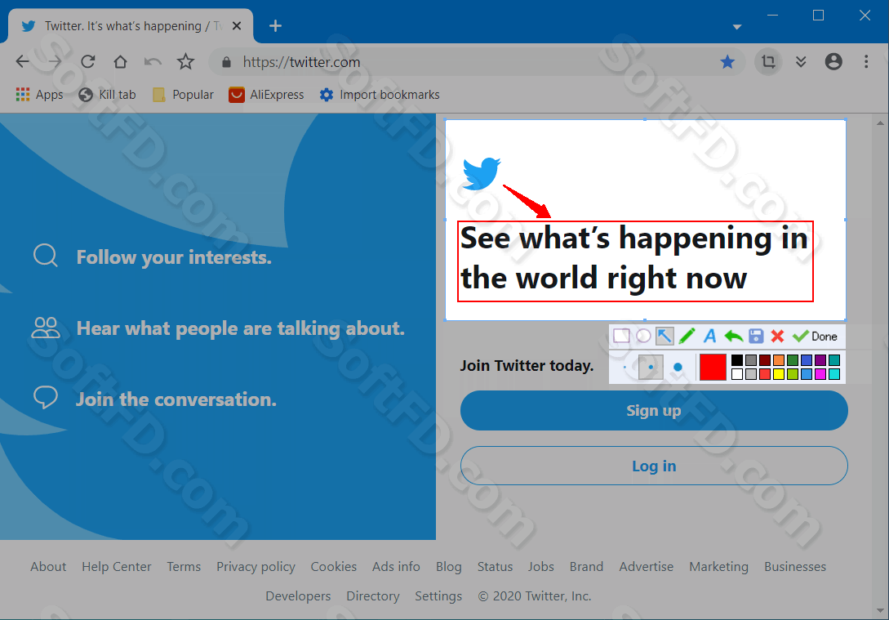Click the scrollbar down arrow
Screen dimensions: 889x620
(880, 610)
